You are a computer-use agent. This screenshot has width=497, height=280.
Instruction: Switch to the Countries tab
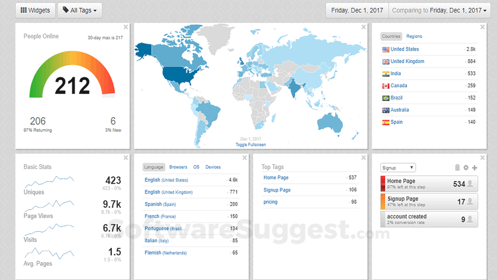391,36
